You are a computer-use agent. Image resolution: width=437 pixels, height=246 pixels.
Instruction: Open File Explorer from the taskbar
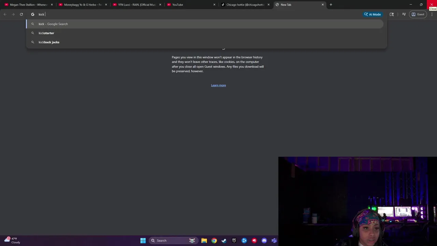pos(204,241)
